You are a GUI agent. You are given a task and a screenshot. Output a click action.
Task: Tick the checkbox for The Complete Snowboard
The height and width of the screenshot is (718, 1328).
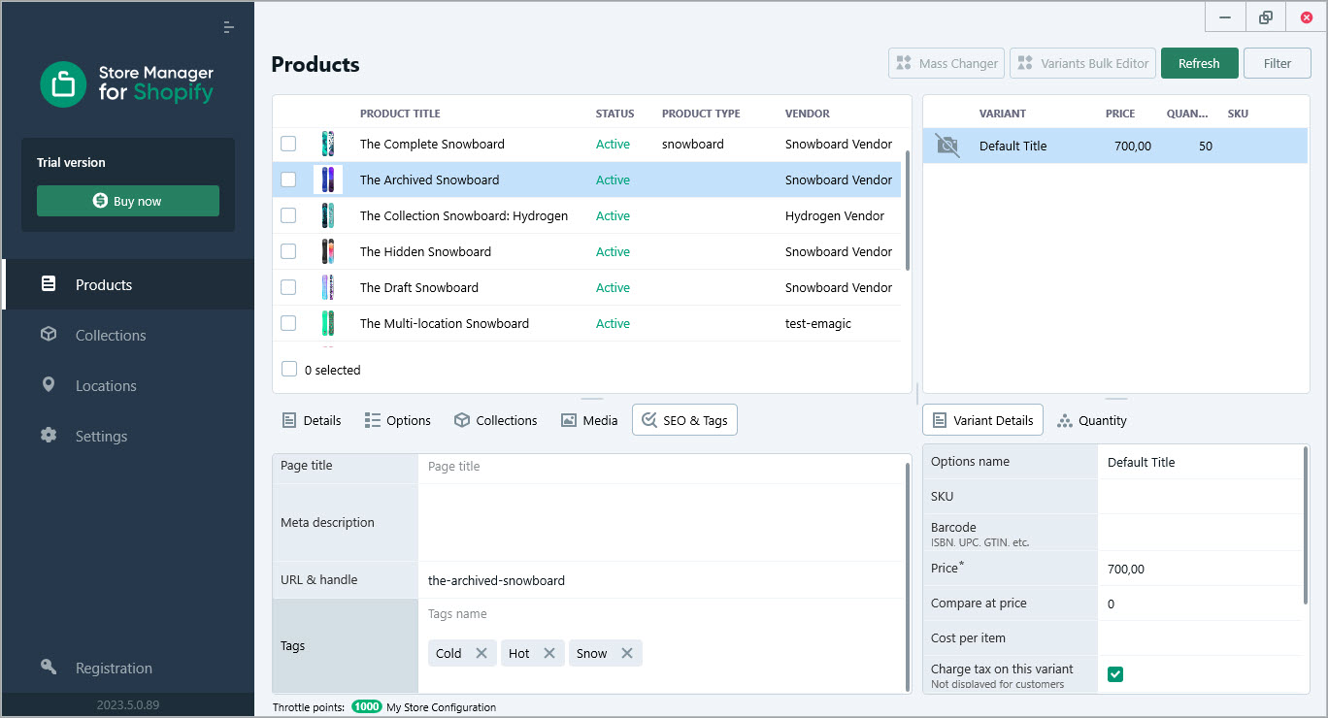pyautogui.click(x=288, y=144)
